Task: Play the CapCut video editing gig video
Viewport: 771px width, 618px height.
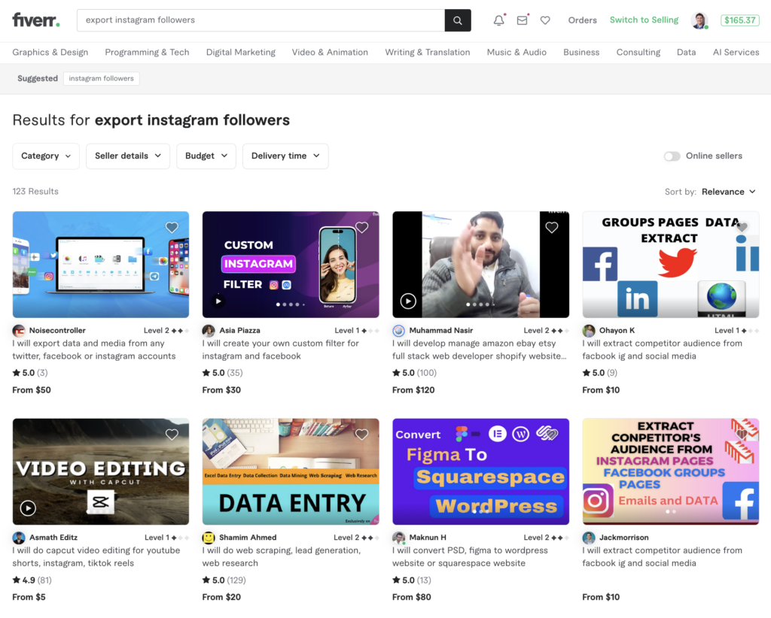Action: point(27,507)
